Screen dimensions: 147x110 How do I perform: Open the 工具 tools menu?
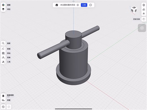(3, 62)
